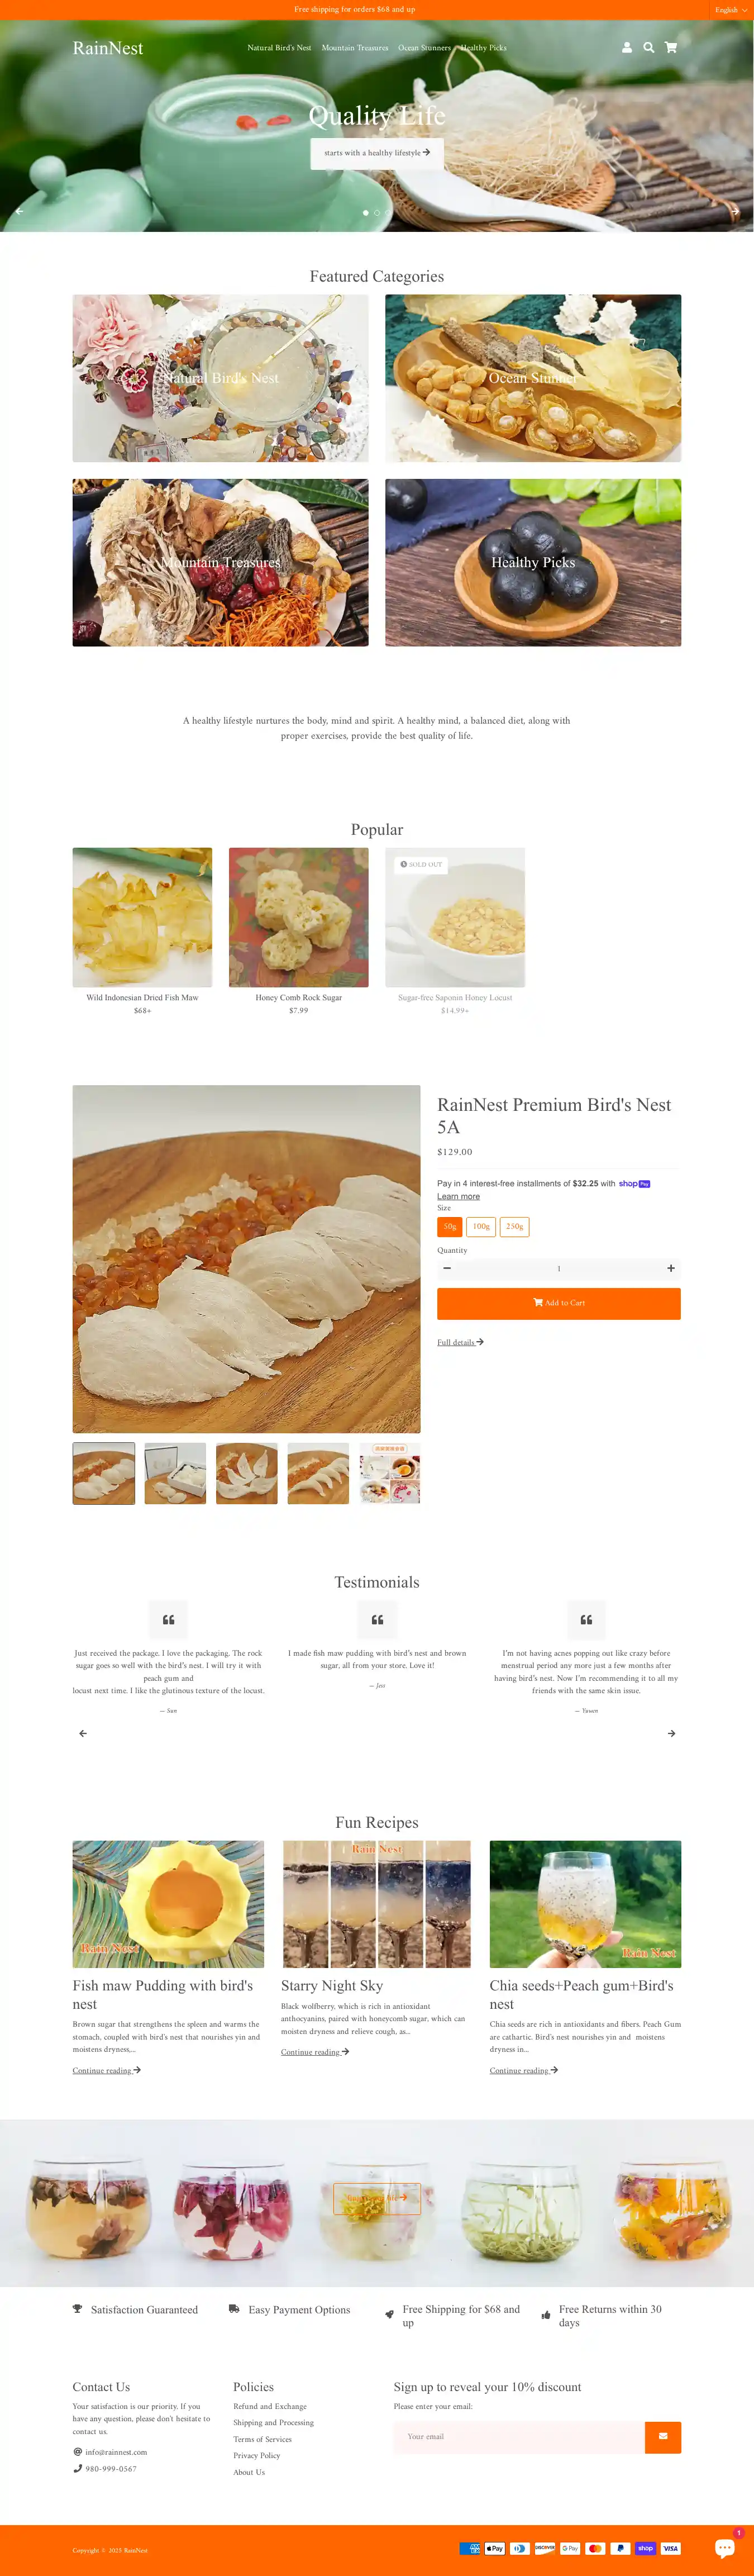The width and height of the screenshot is (754, 2576).
Task: Increase quantity with the plus button
Action: [670, 1268]
